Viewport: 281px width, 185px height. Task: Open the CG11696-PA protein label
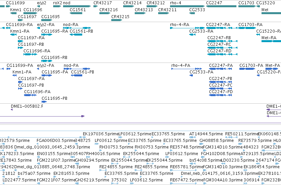coord(37,92)
